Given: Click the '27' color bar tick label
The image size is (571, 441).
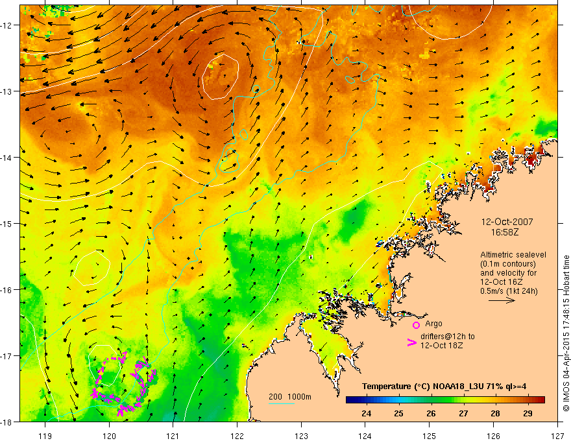Looking at the screenshot, I should pos(463,413).
